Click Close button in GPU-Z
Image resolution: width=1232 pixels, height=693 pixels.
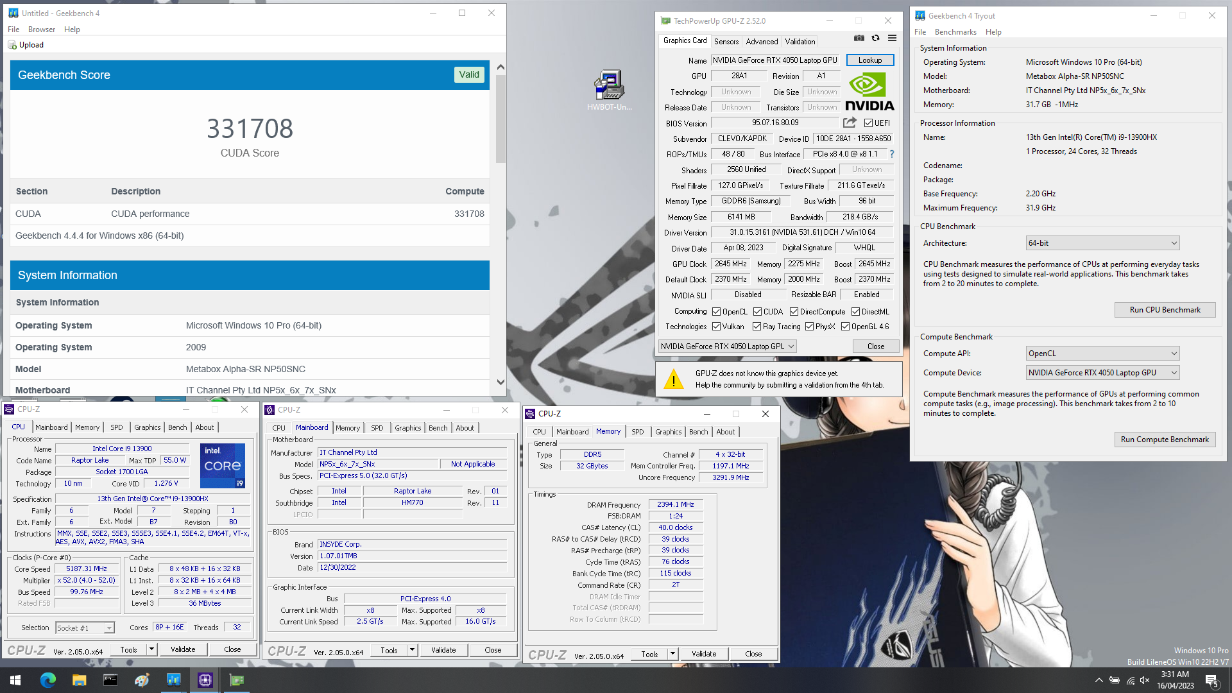(x=875, y=346)
